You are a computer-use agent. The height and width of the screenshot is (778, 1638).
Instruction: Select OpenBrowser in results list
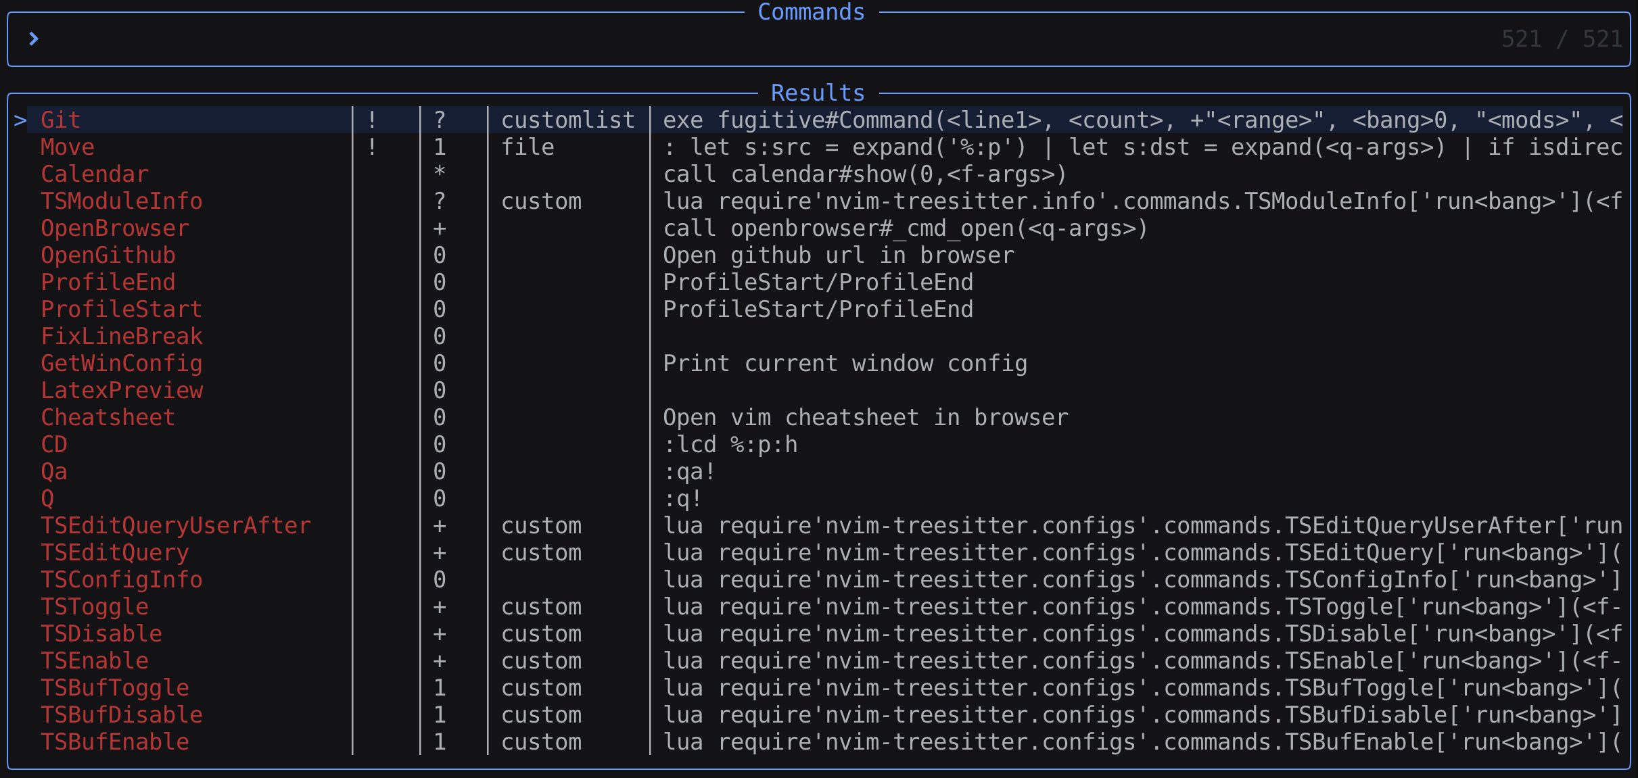pos(115,228)
